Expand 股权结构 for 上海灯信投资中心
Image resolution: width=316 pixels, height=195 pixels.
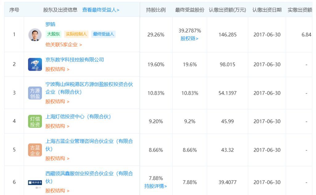(57, 126)
